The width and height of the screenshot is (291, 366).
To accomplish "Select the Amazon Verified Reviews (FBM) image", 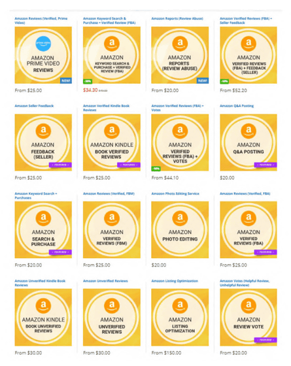I will point(112,229).
